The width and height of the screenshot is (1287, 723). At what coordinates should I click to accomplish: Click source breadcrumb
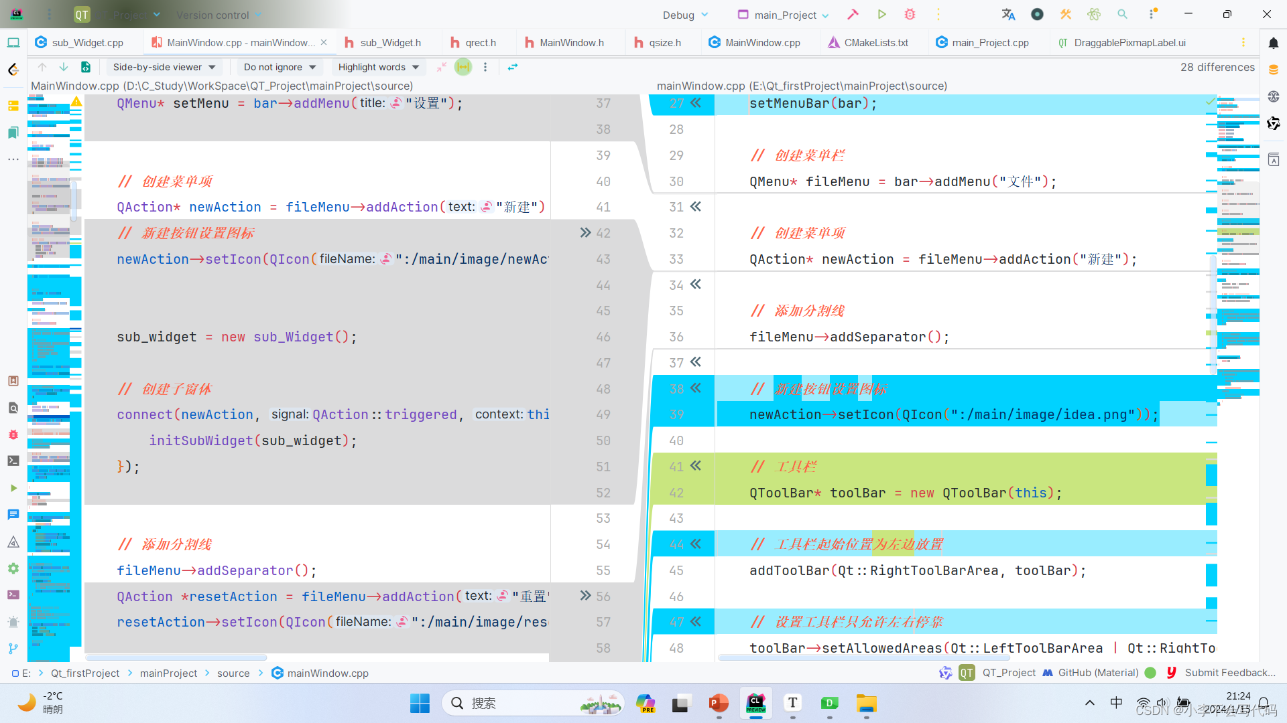[x=233, y=673]
